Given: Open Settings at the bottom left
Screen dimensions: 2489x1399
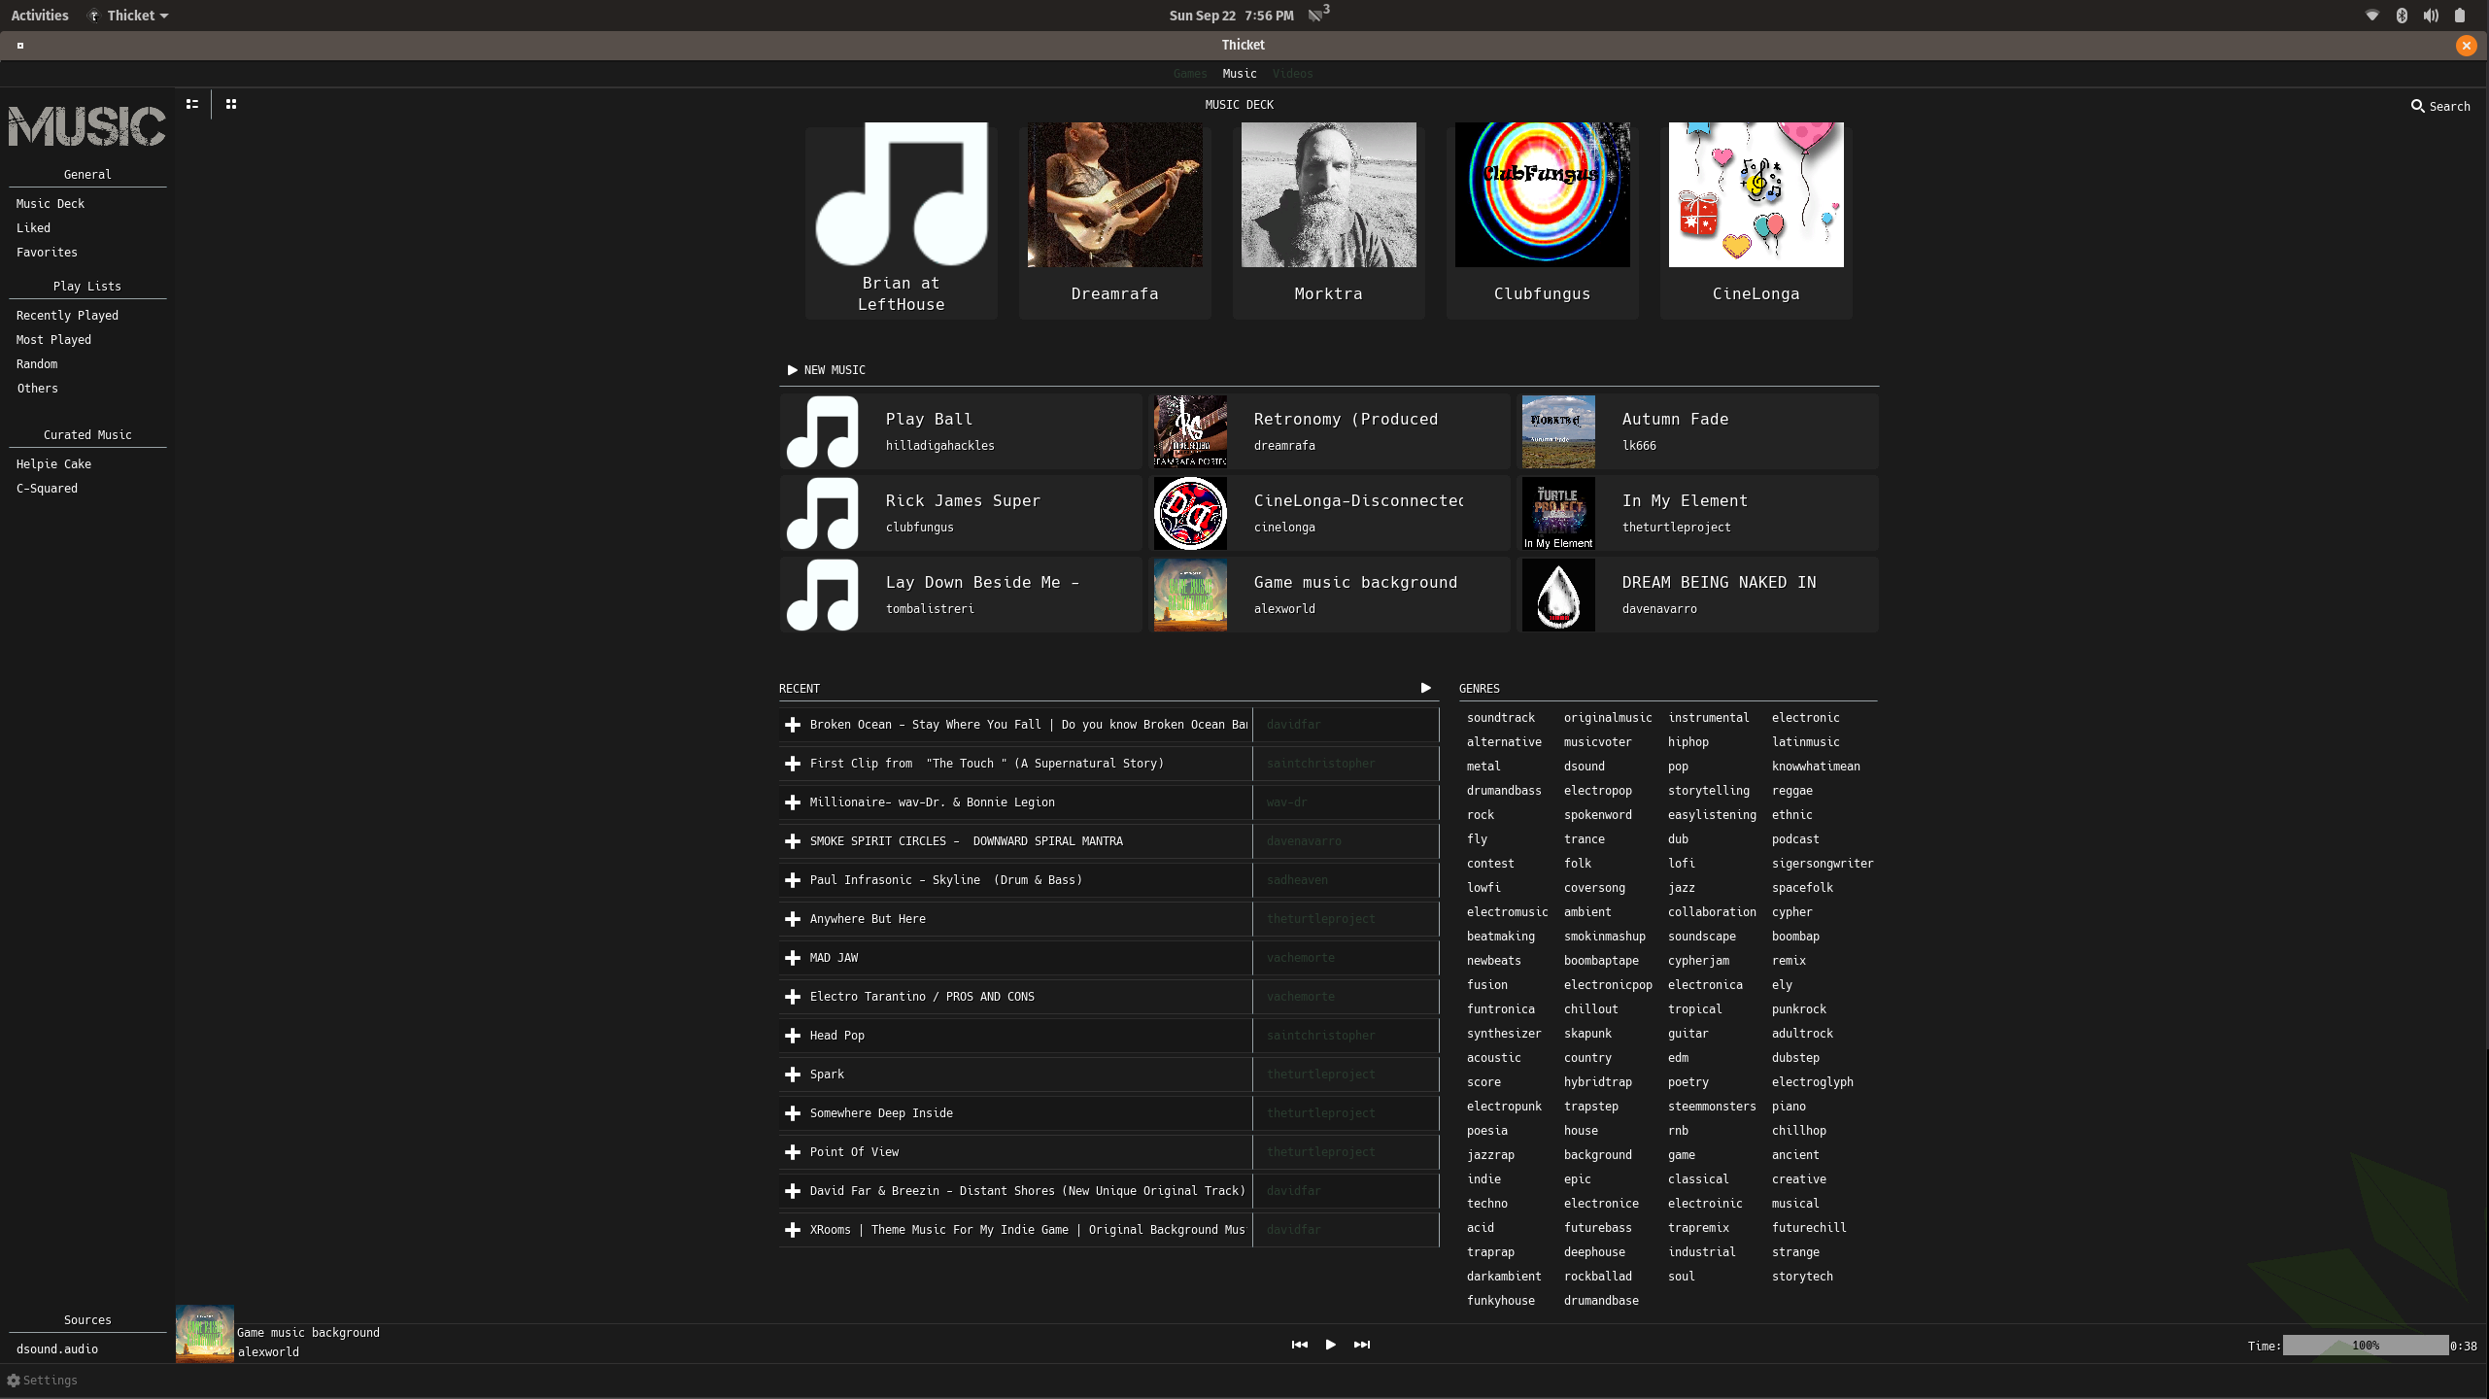Looking at the screenshot, I should coord(46,1380).
